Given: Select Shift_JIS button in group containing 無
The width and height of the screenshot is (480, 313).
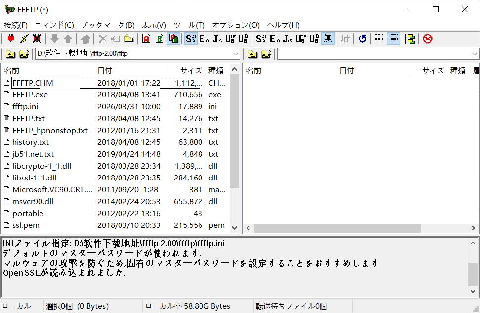Looking at the screenshot, I should (261, 39).
